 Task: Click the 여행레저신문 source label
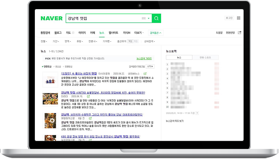[68, 118]
